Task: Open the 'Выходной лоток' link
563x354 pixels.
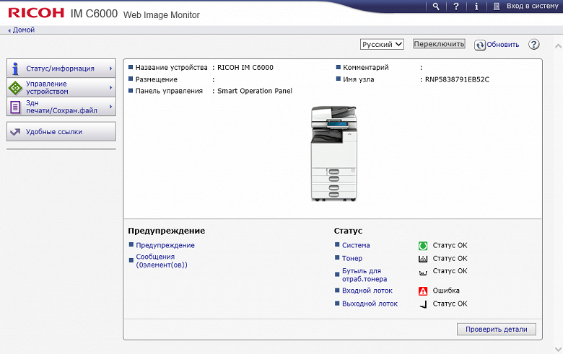Action: coord(370,304)
